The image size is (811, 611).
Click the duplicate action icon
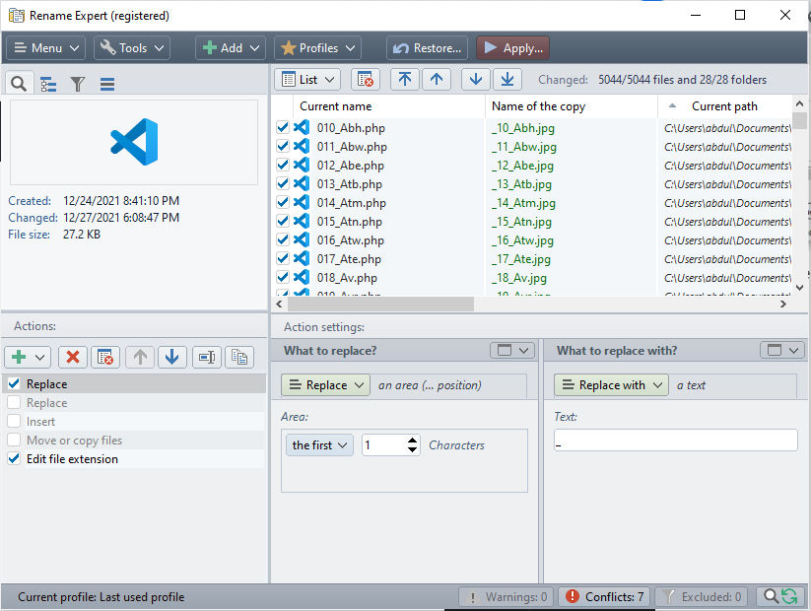click(x=237, y=357)
